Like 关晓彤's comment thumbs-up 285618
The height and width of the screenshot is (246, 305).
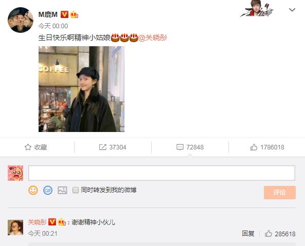point(268,234)
